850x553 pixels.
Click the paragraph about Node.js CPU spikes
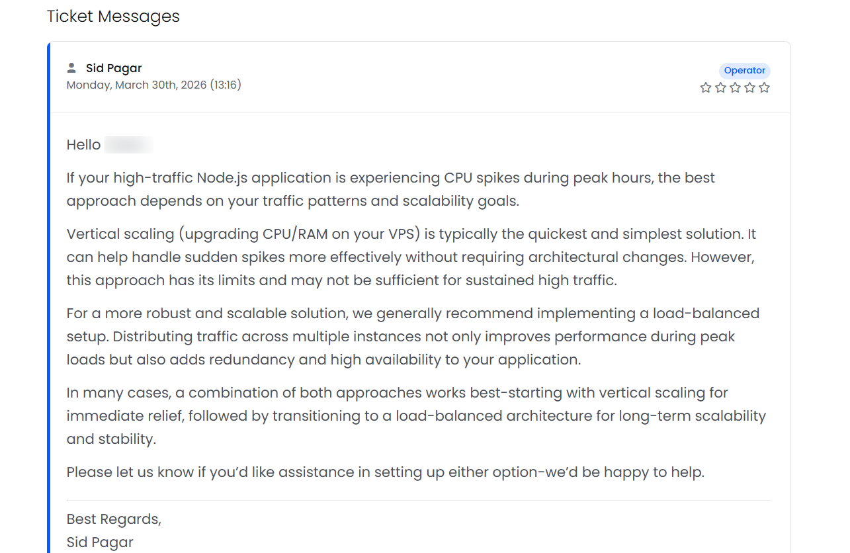391,189
